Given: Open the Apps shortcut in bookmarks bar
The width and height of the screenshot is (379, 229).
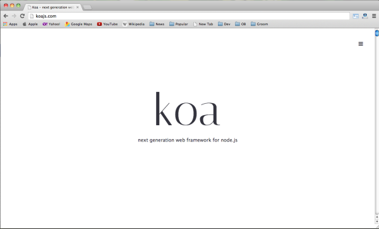Looking at the screenshot, I should point(10,24).
